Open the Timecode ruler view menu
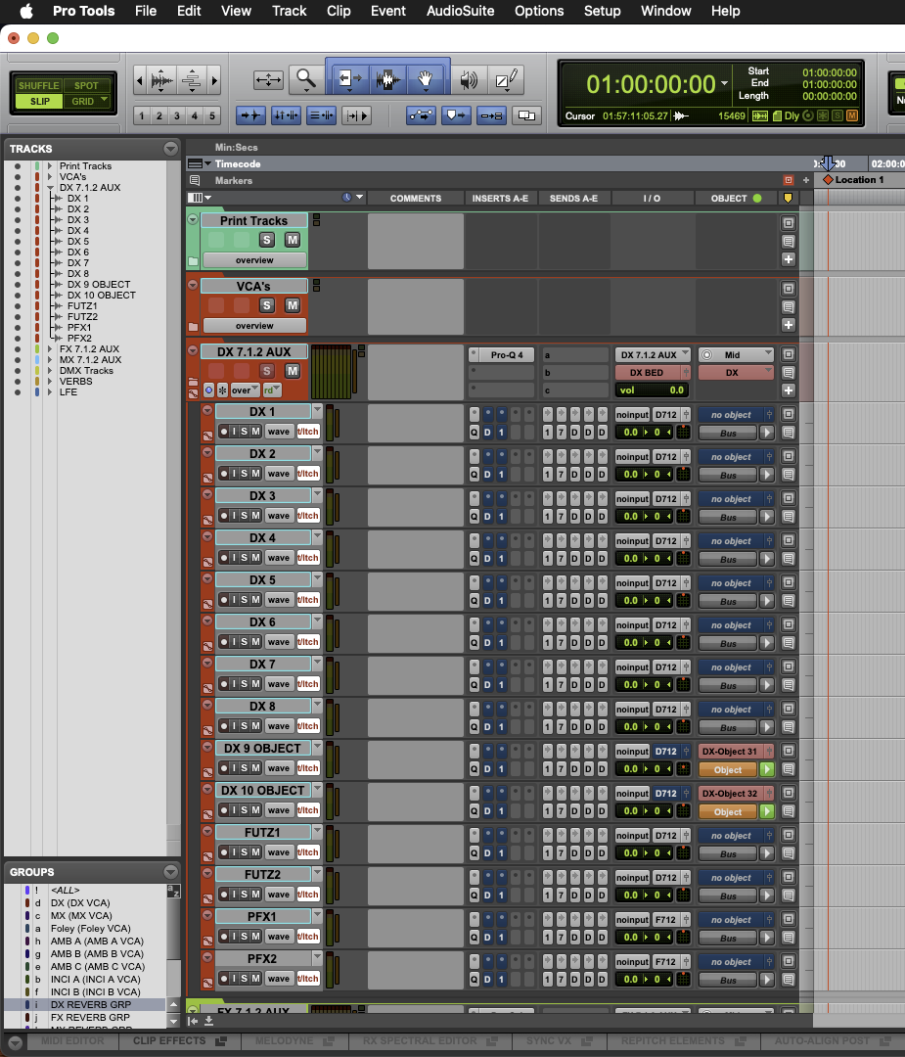Viewport: 905px width, 1057px height. tap(198, 163)
